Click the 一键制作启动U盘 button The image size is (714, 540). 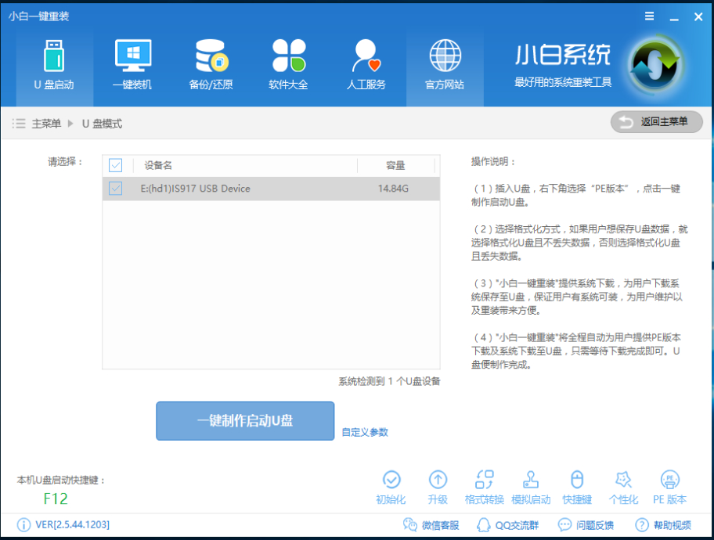tap(244, 420)
